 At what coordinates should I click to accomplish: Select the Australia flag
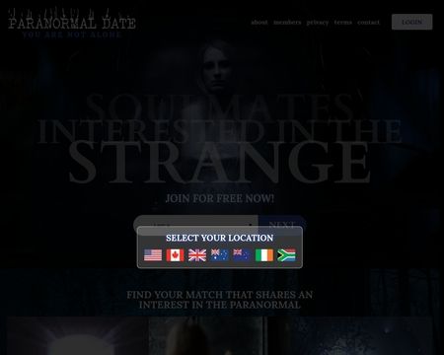[220, 255]
